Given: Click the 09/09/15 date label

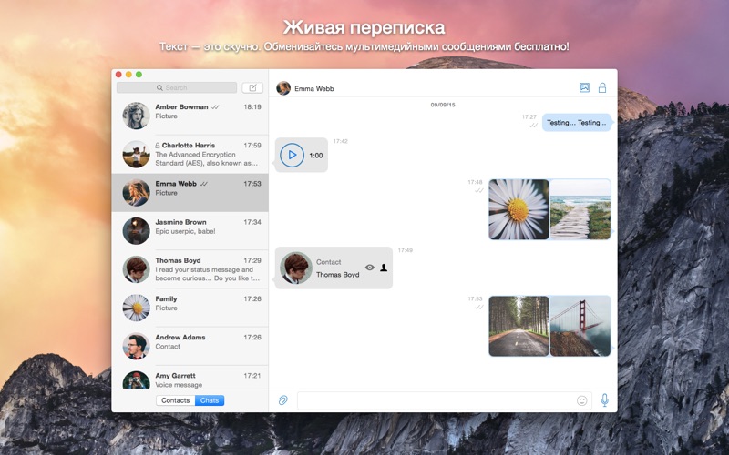Looking at the screenshot, I should click(x=443, y=105).
